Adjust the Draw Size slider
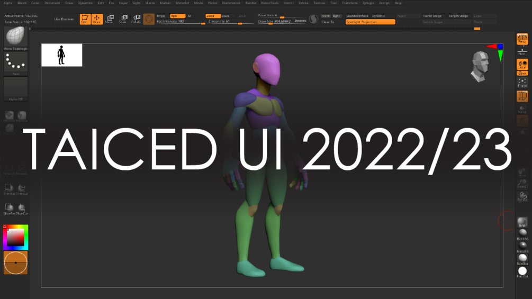The image size is (532, 299). tap(275, 21)
